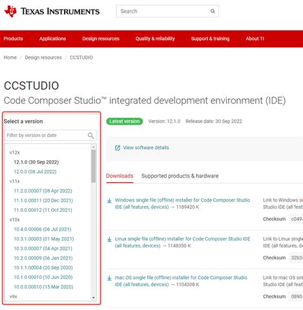Click download icon for the Windows installer
303x310 pixels.
coord(109,201)
